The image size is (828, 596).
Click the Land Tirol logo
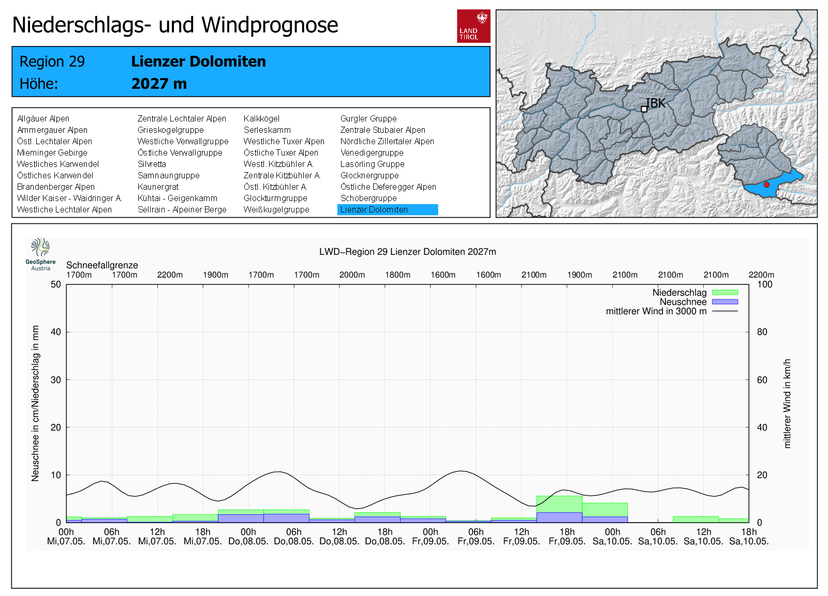473,26
